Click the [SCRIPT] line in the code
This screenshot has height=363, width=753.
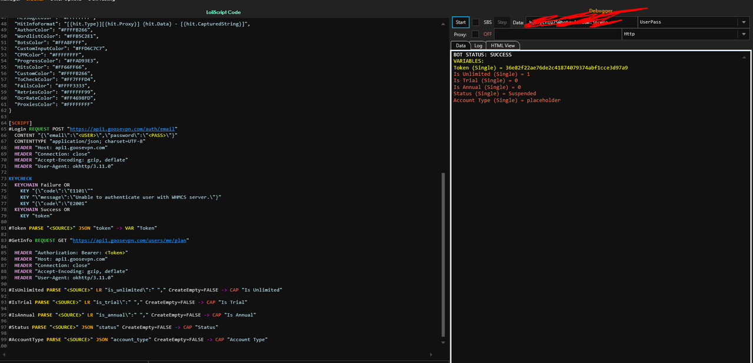(21, 123)
